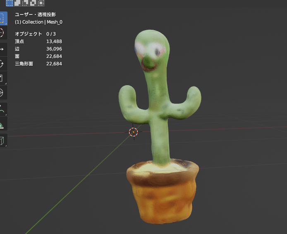The width and height of the screenshot is (287, 234).
Task: Pick the Annotate tool
Action: pos(2,109)
